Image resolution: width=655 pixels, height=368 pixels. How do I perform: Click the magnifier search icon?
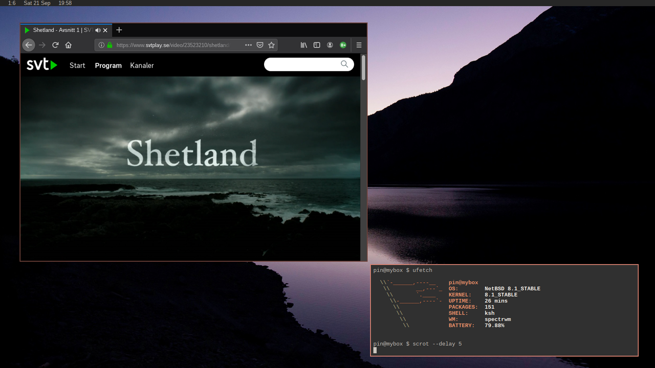(x=344, y=64)
